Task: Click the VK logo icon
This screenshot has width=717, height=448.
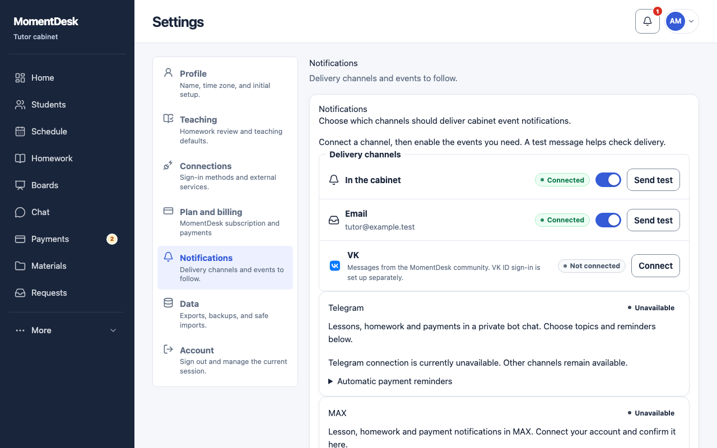Action: [x=334, y=266]
